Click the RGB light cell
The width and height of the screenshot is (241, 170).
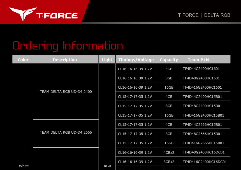click(x=107, y=166)
